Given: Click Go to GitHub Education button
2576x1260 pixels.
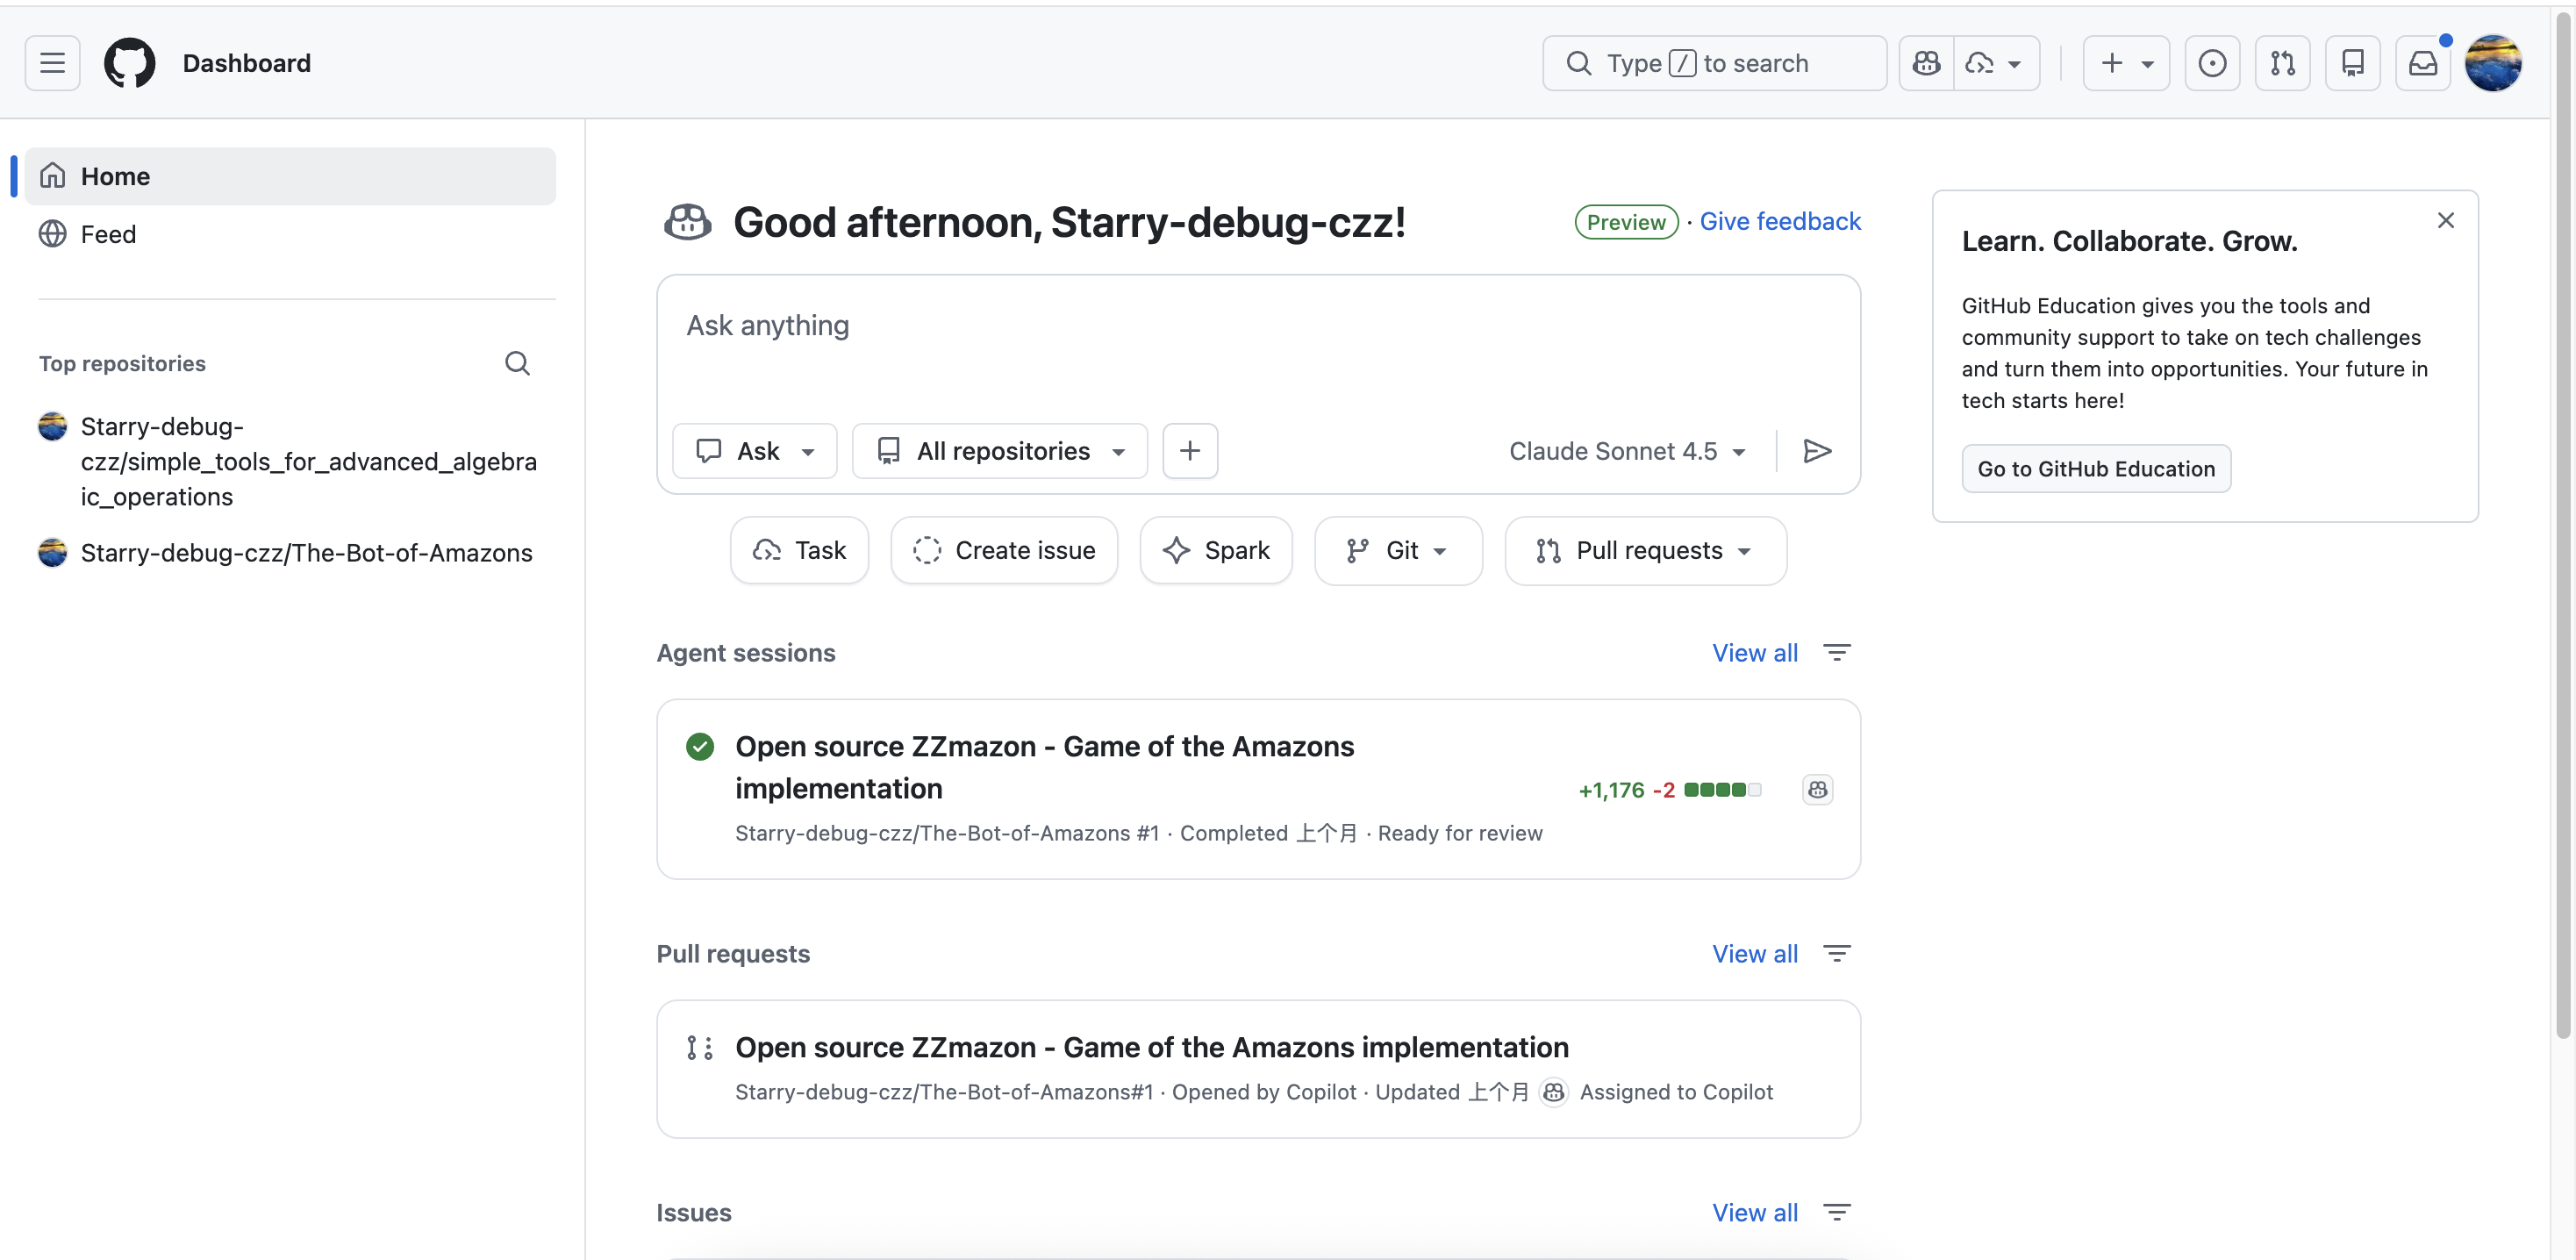Looking at the screenshot, I should tap(2096, 469).
